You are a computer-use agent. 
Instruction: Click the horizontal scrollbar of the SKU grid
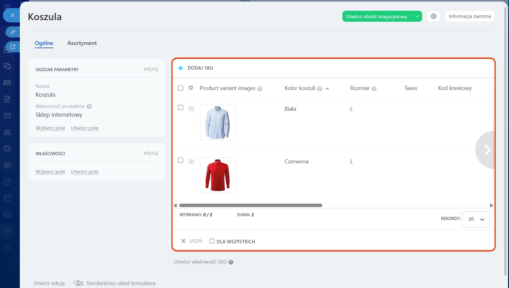pyautogui.click(x=250, y=206)
